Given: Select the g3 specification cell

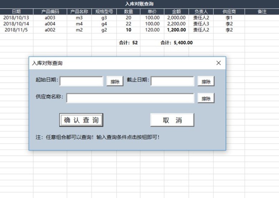Looking at the screenshot, I should pyautogui.click(x=104, y=18).
